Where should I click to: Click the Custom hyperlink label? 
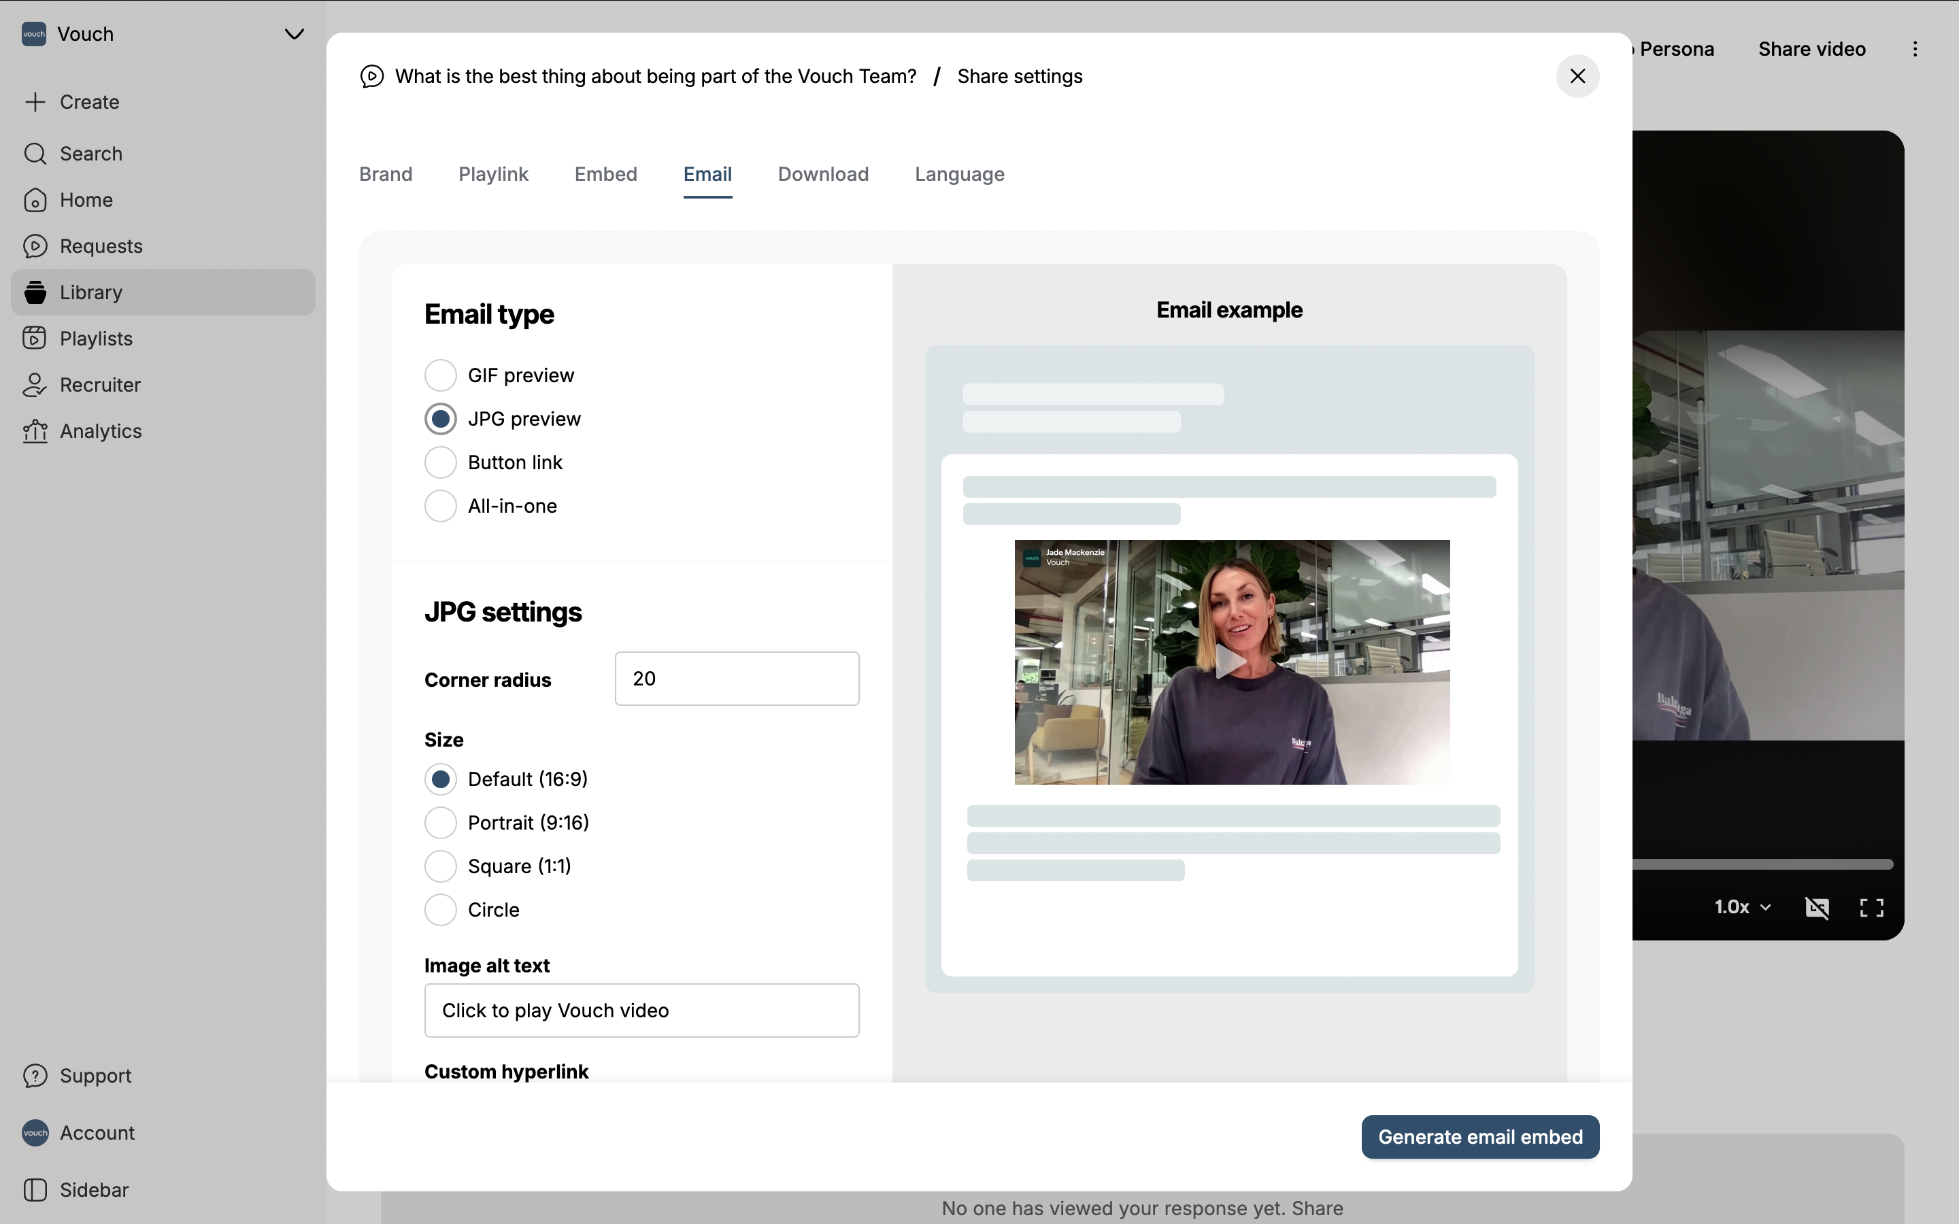506,1072
